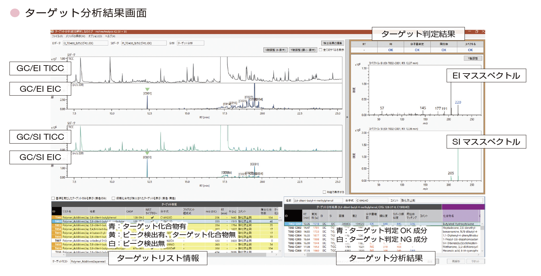Click scroll-right arrow under target info table

click(277, 255)
